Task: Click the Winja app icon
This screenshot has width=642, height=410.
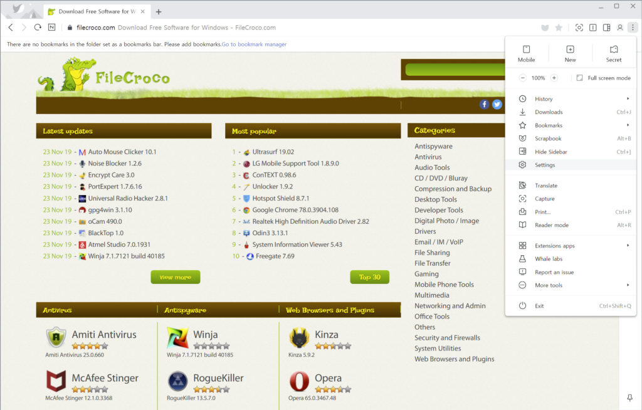Action: pos(177,337)
